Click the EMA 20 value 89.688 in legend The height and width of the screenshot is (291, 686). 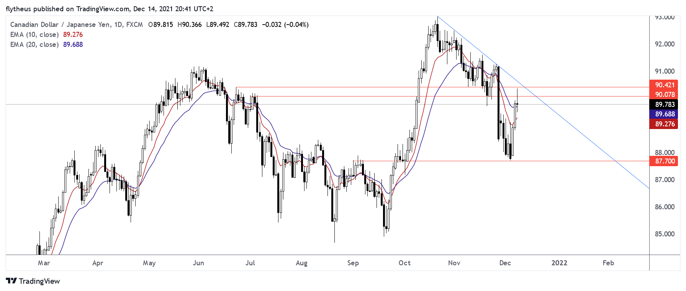click(x=73, y=44)
